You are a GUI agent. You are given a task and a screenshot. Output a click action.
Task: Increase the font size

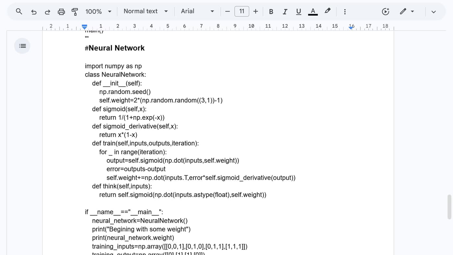click(255, 11)
